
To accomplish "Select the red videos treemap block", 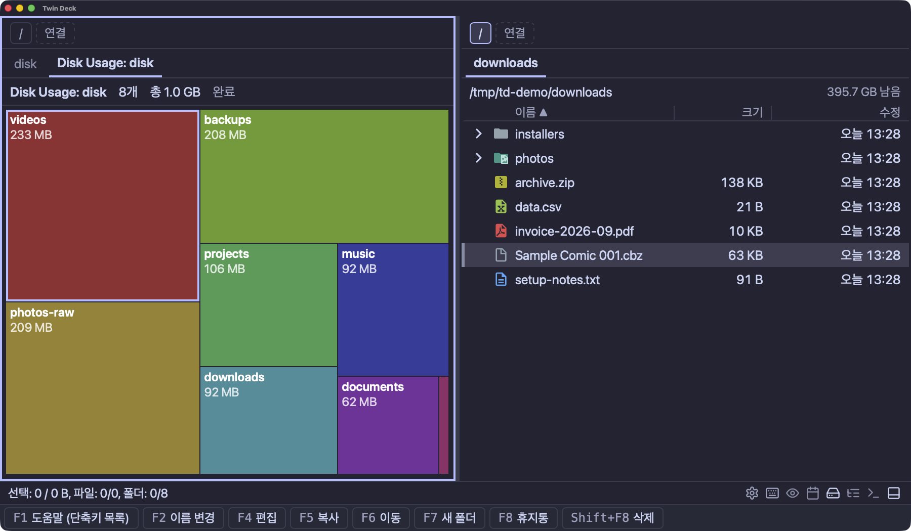I will [103, 206].
